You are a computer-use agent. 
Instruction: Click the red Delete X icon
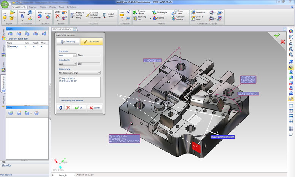tap(57, 16)
